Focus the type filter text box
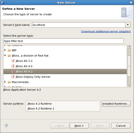Screen dimensions: 134x133 pyautogui.click(x=63, y=41)
